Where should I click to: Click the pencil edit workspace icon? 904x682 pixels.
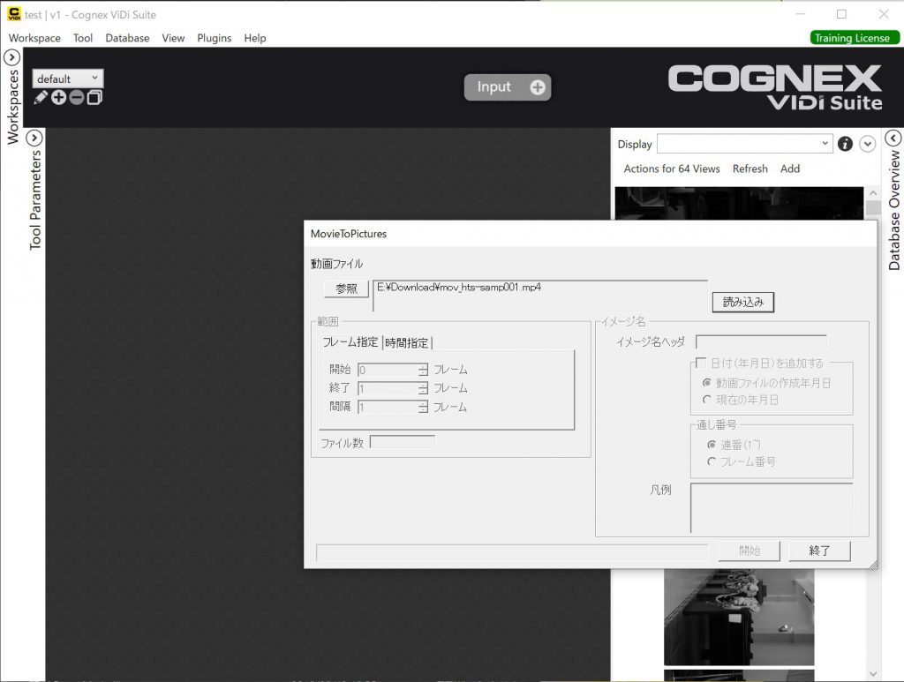41,97
